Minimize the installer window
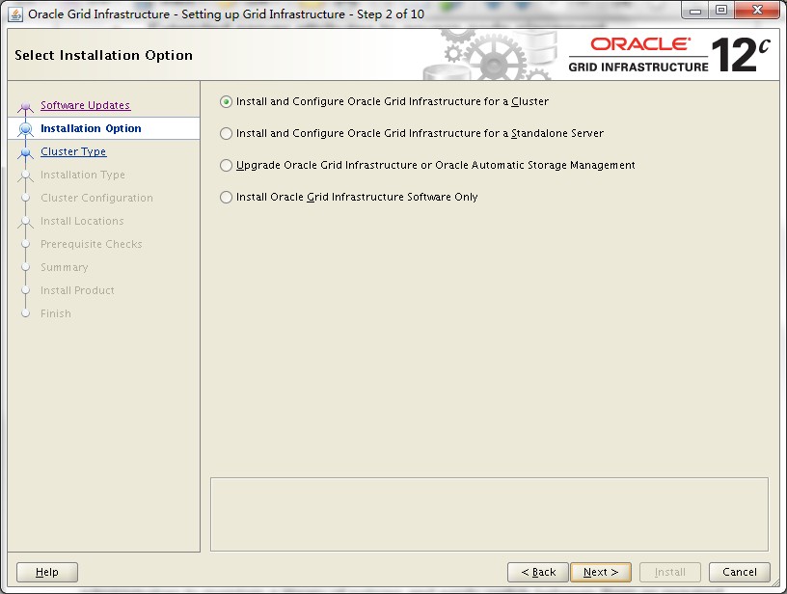787x594 pixels. (x=695, y=11)
